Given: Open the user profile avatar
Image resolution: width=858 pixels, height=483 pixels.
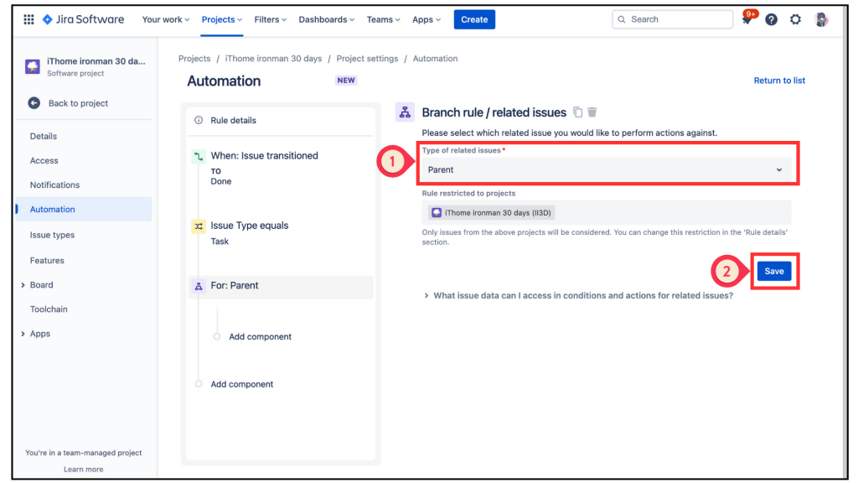Looking at the screenshot, I should [x=821, y=20].
